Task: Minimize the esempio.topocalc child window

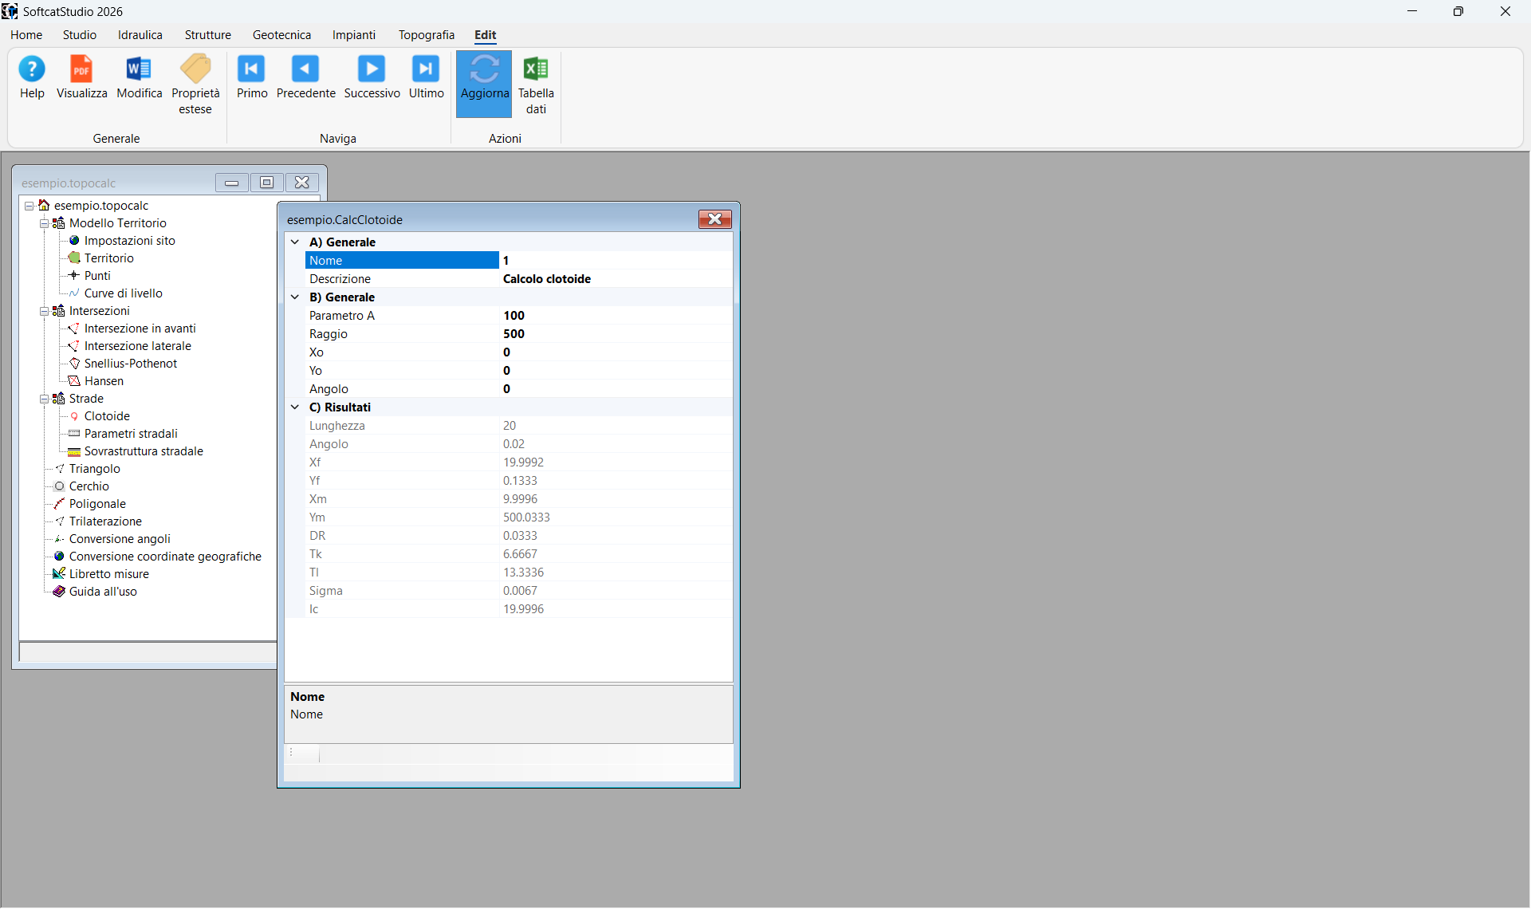Action: [x=231, y=183]
